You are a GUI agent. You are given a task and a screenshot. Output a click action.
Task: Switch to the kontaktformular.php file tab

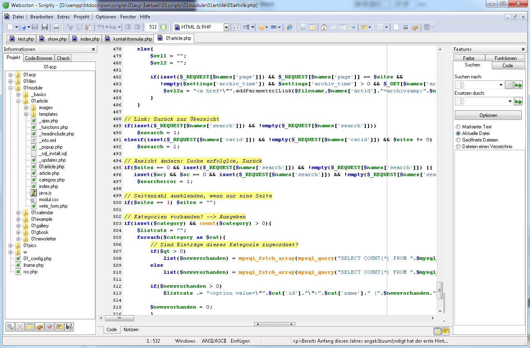[x=128, y=39]
